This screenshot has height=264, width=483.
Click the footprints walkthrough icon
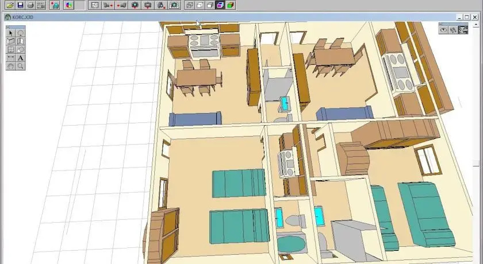453,30
